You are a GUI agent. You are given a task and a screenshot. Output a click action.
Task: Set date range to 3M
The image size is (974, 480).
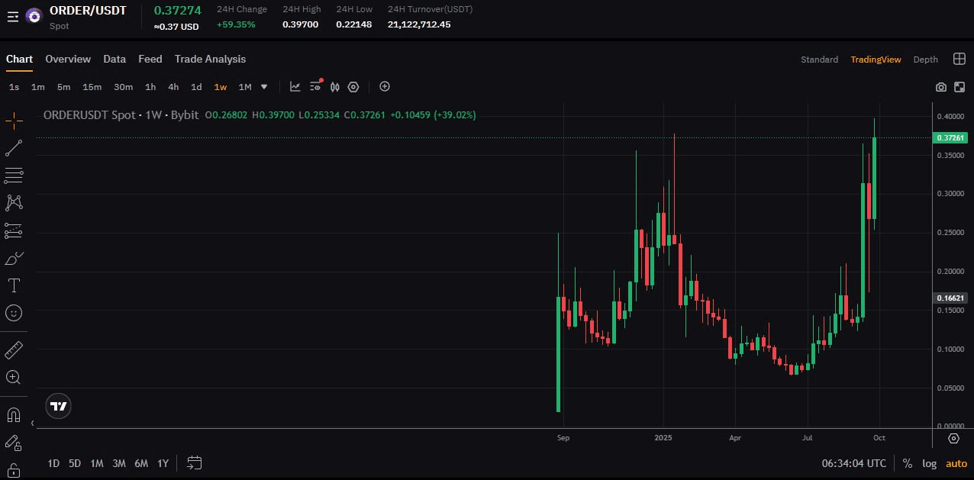coord(119,463)
